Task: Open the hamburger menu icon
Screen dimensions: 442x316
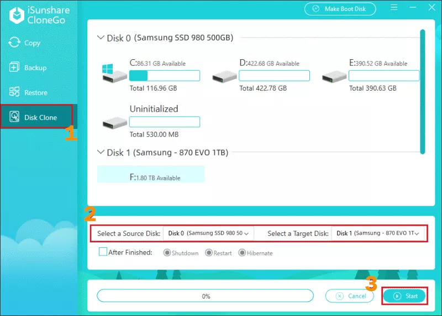Action: click(x=394, y=7)
